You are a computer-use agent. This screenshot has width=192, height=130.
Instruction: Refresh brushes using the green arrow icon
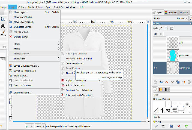(186, 126)
